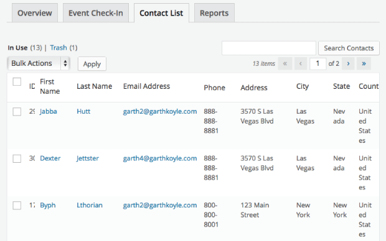Click the Email Address column header

146,86
